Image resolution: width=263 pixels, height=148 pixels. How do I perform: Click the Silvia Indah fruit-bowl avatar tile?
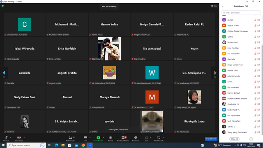click(110, 73)
